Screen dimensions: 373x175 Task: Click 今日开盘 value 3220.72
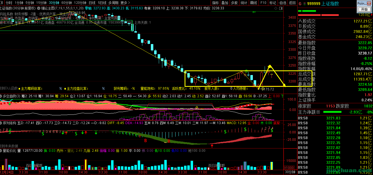point(365,48)
